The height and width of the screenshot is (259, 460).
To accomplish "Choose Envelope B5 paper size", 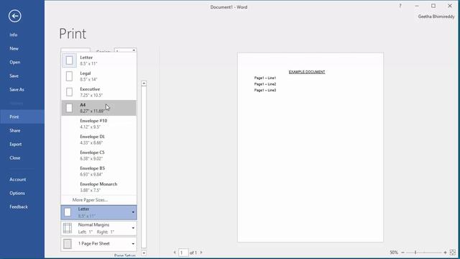I will point(98,171).
